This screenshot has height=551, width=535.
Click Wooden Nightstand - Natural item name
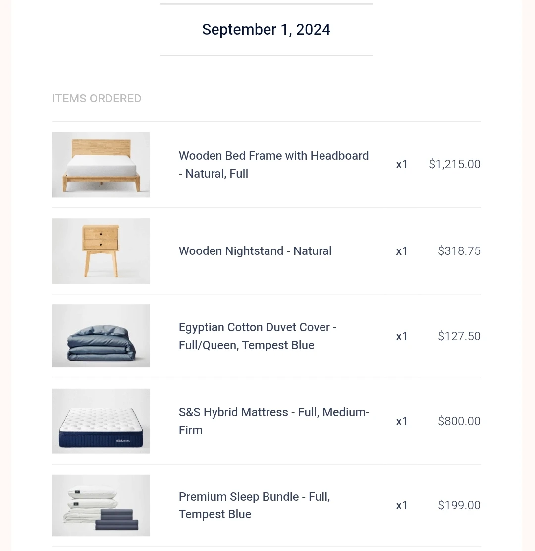(x=255, y=251)
